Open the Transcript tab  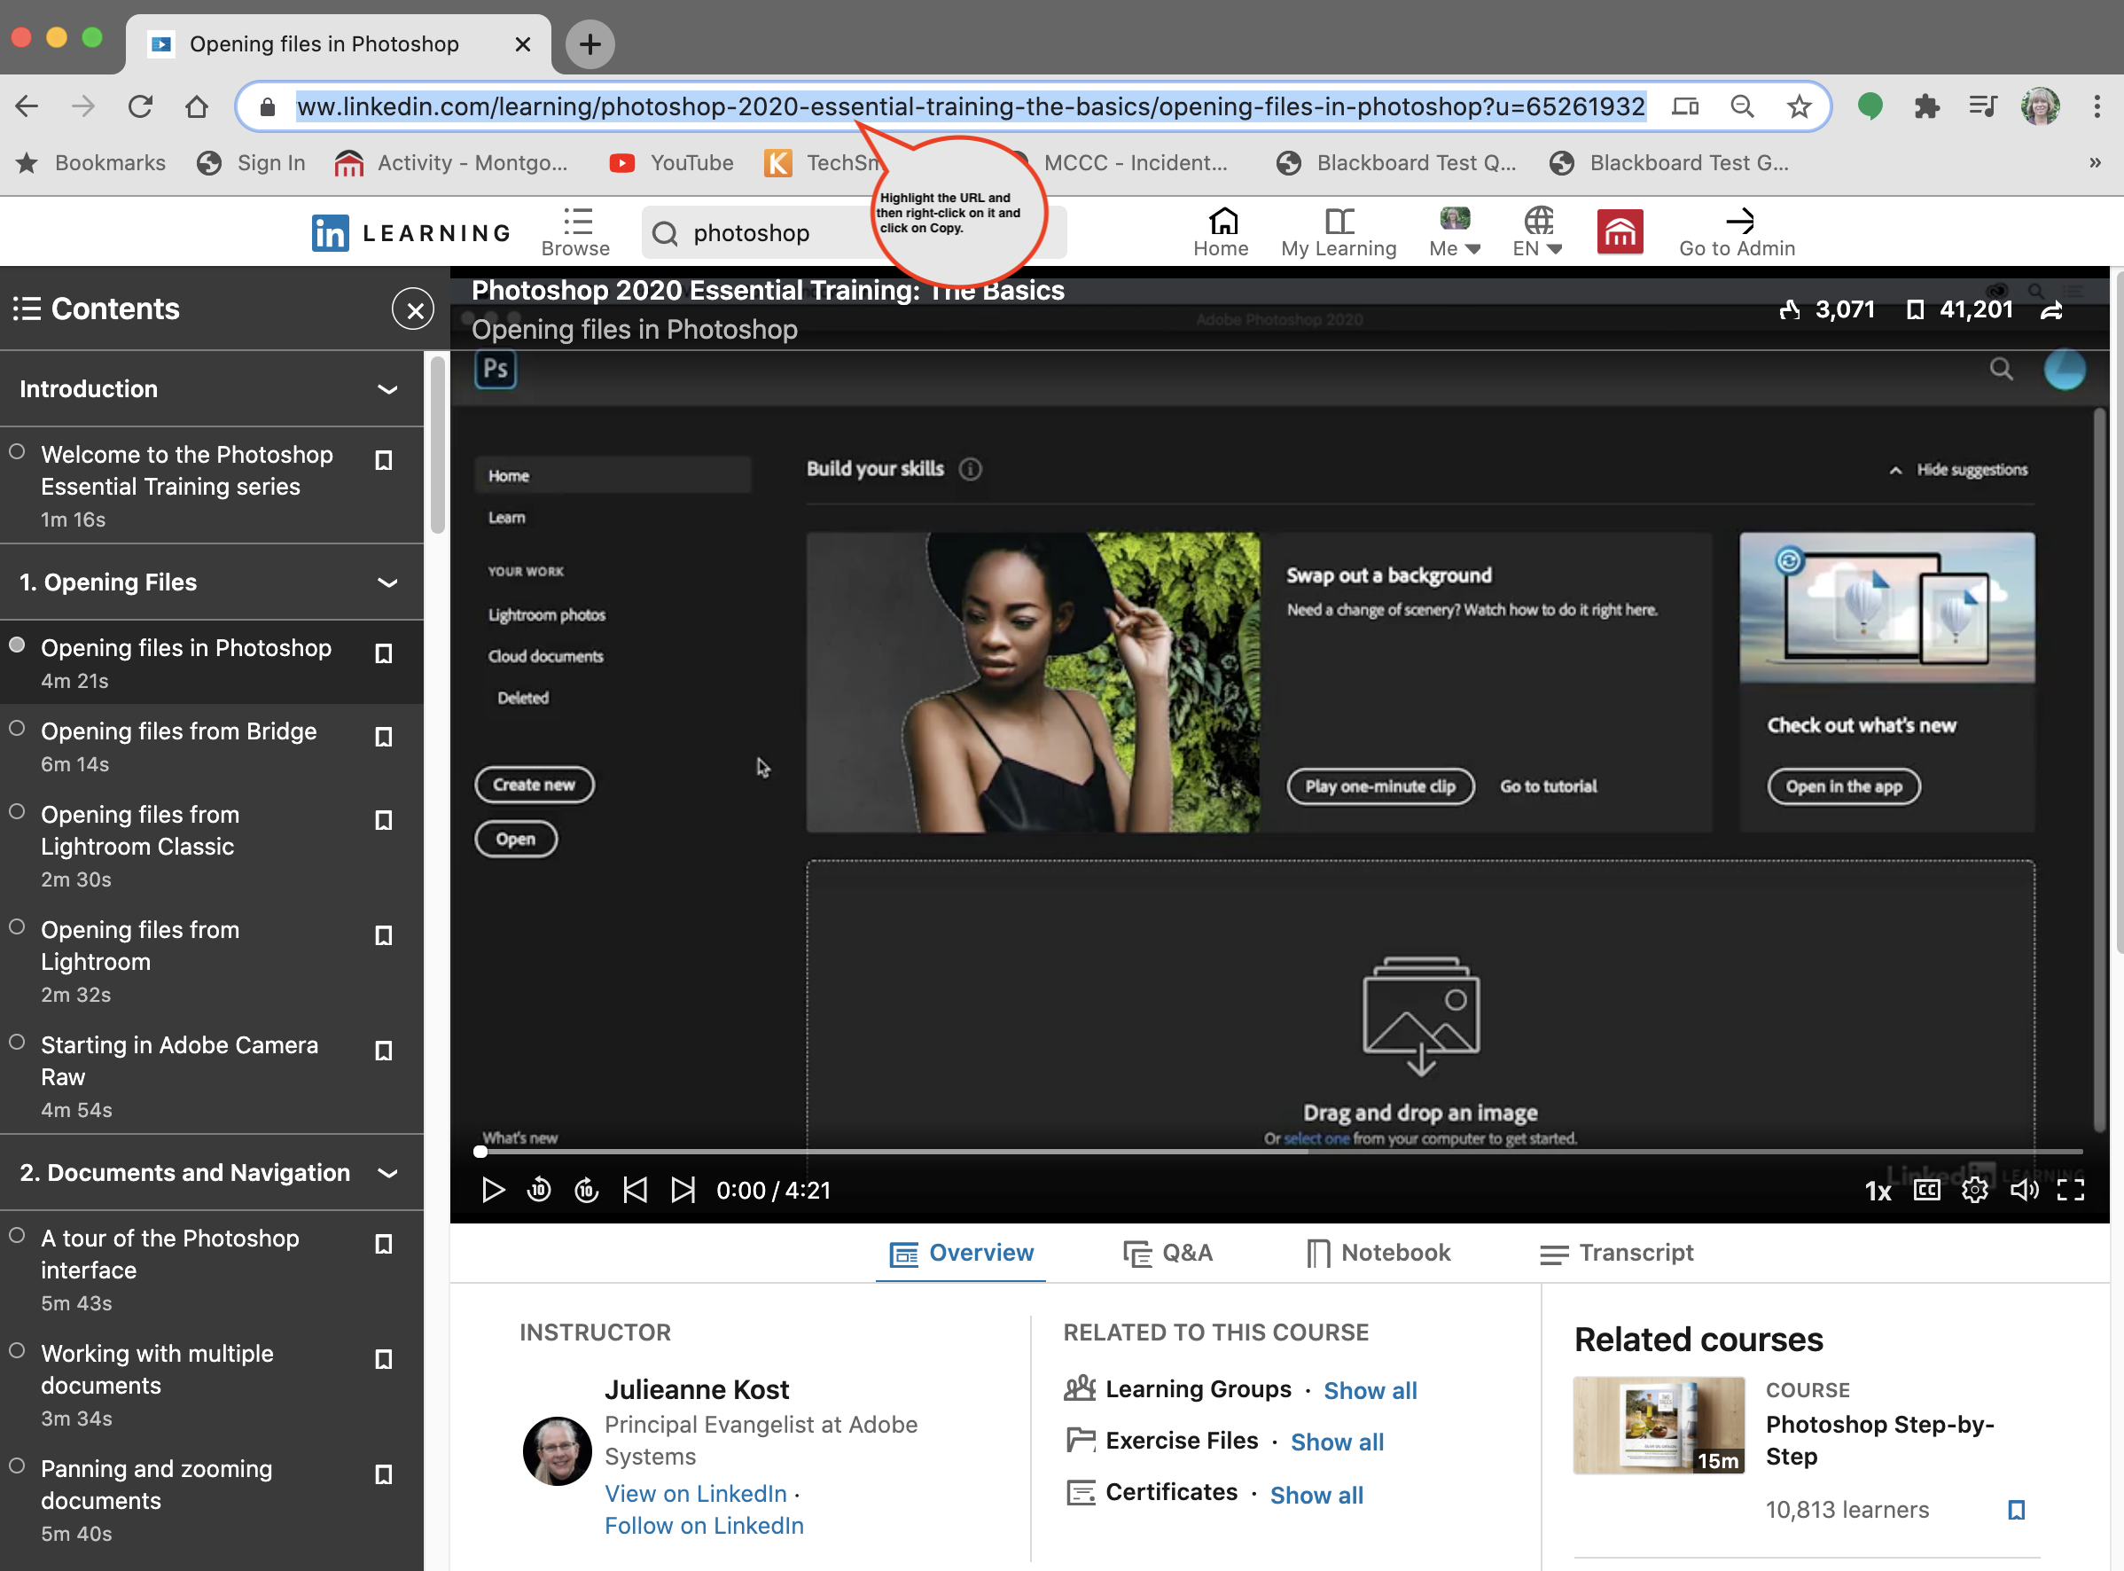click(x=1616, y=1253)
